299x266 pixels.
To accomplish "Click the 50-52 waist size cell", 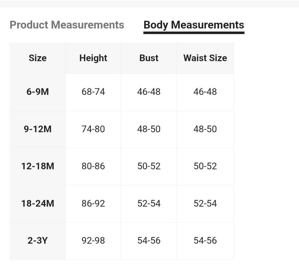I will pyautogui.click(x=205, y=166).
